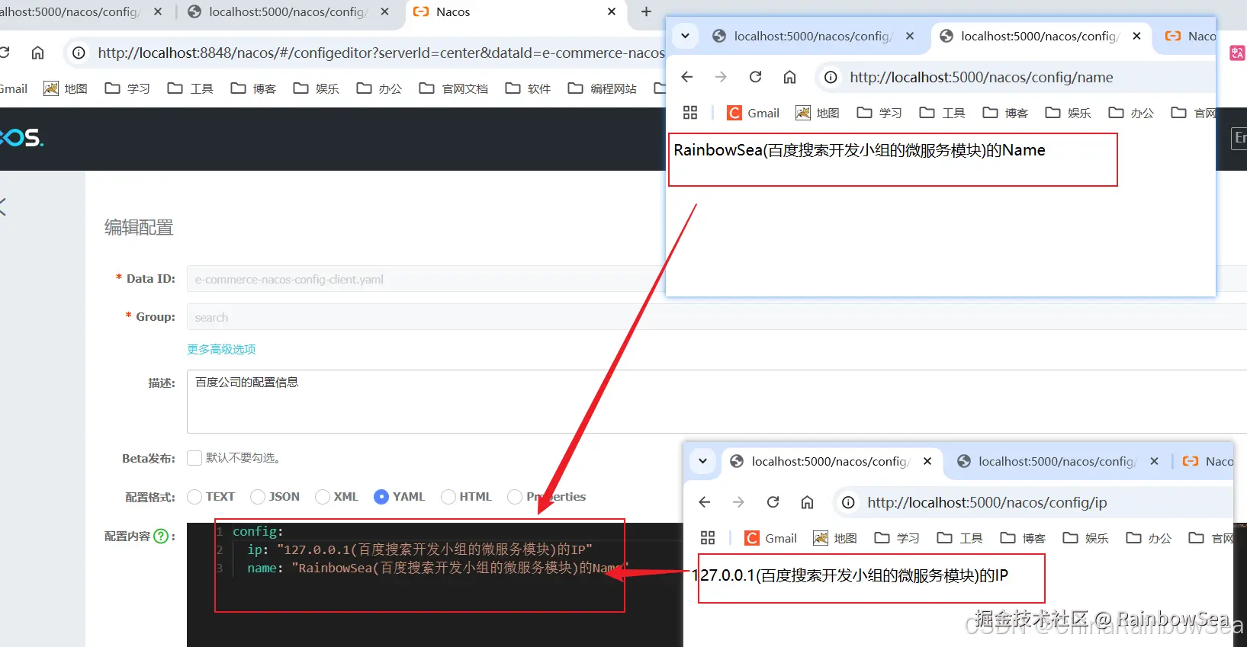Click home icon in config/ip browser window
The height and width of the screenshot is (647, 1247).
click(x=807, y=502)
